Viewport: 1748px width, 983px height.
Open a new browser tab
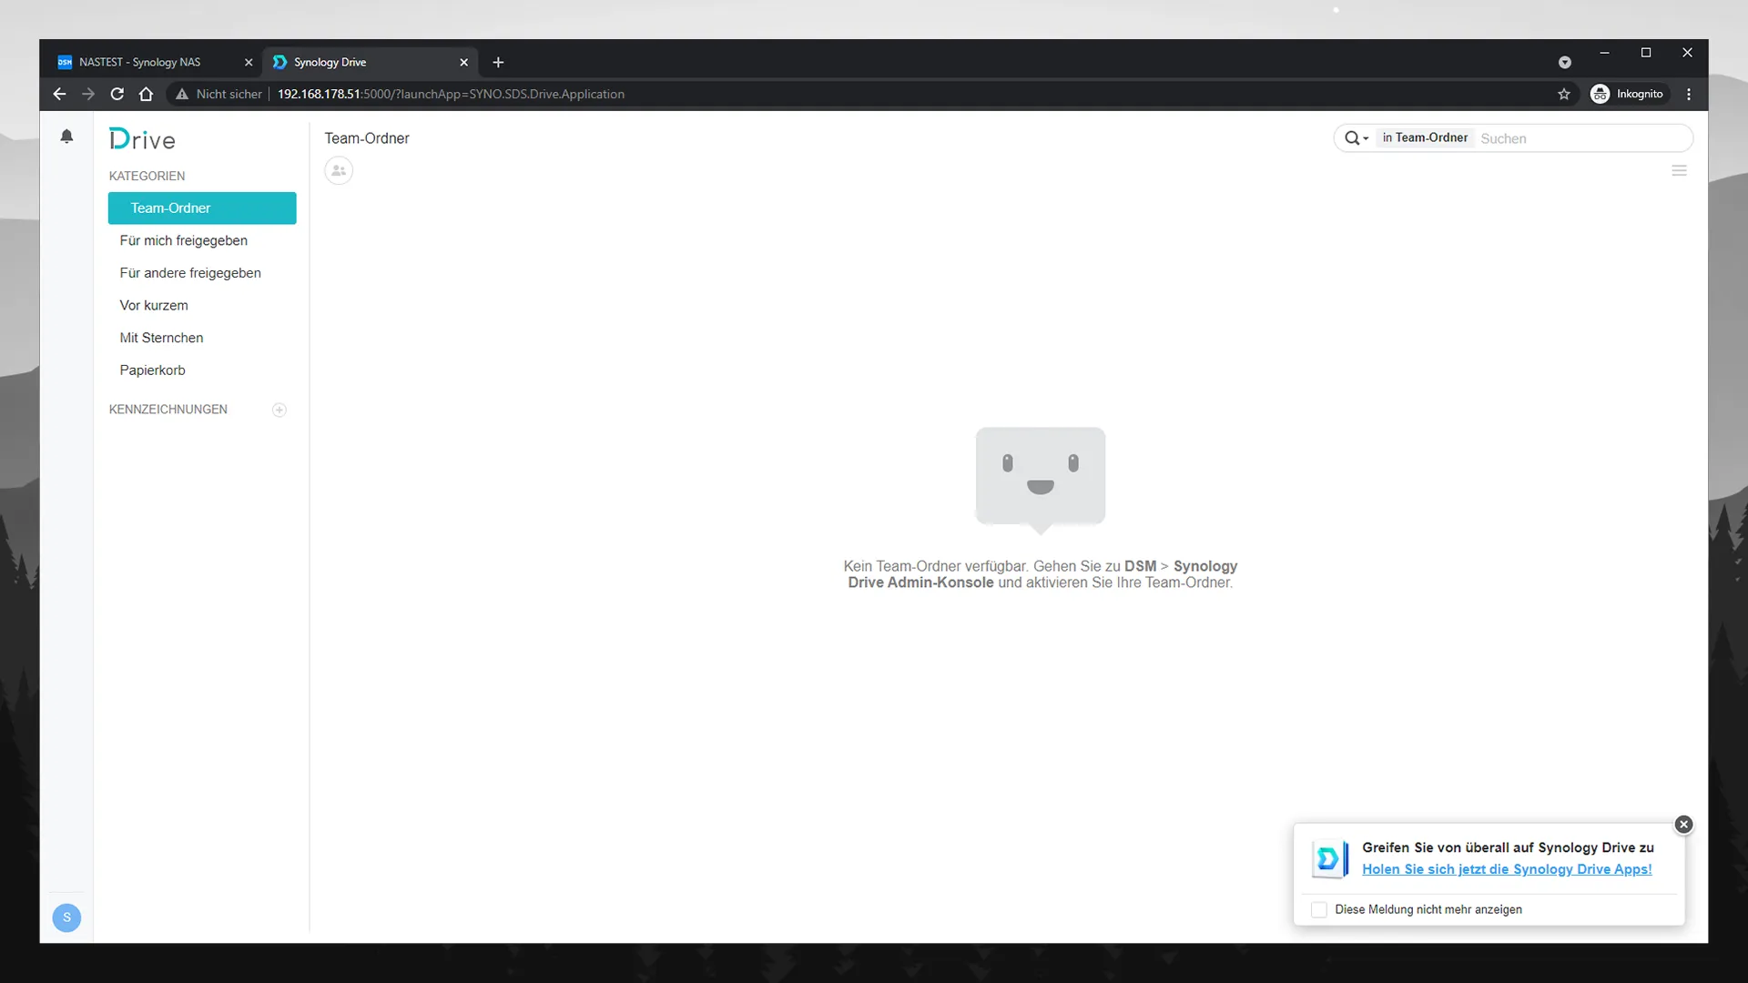(498, 62)
